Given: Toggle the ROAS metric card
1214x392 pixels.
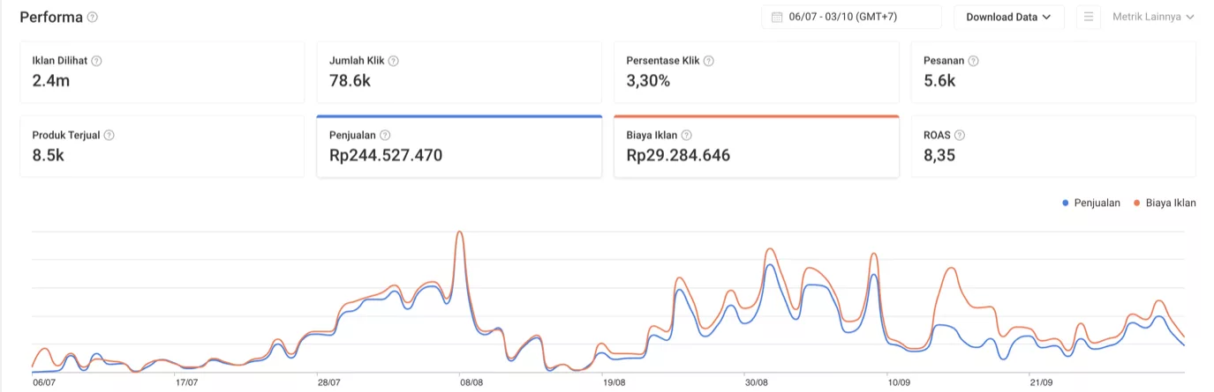Looking at the screenshot, I should click(x=1053, y=146).
